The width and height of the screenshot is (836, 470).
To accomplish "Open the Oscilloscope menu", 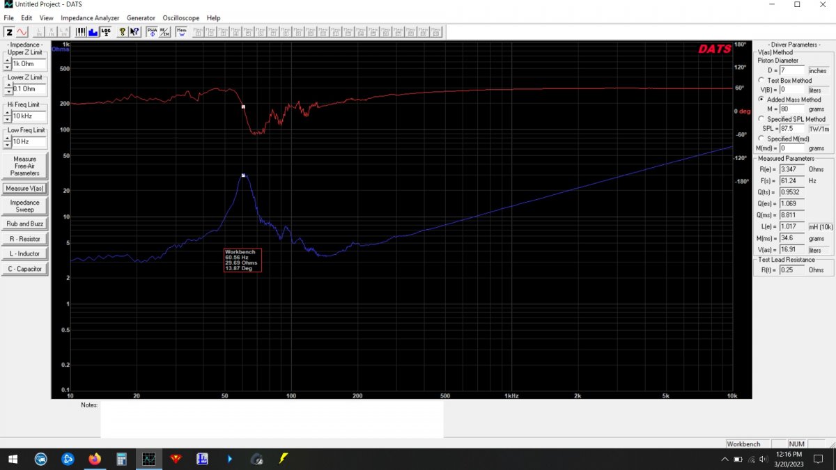I will [x=181, y=17].
